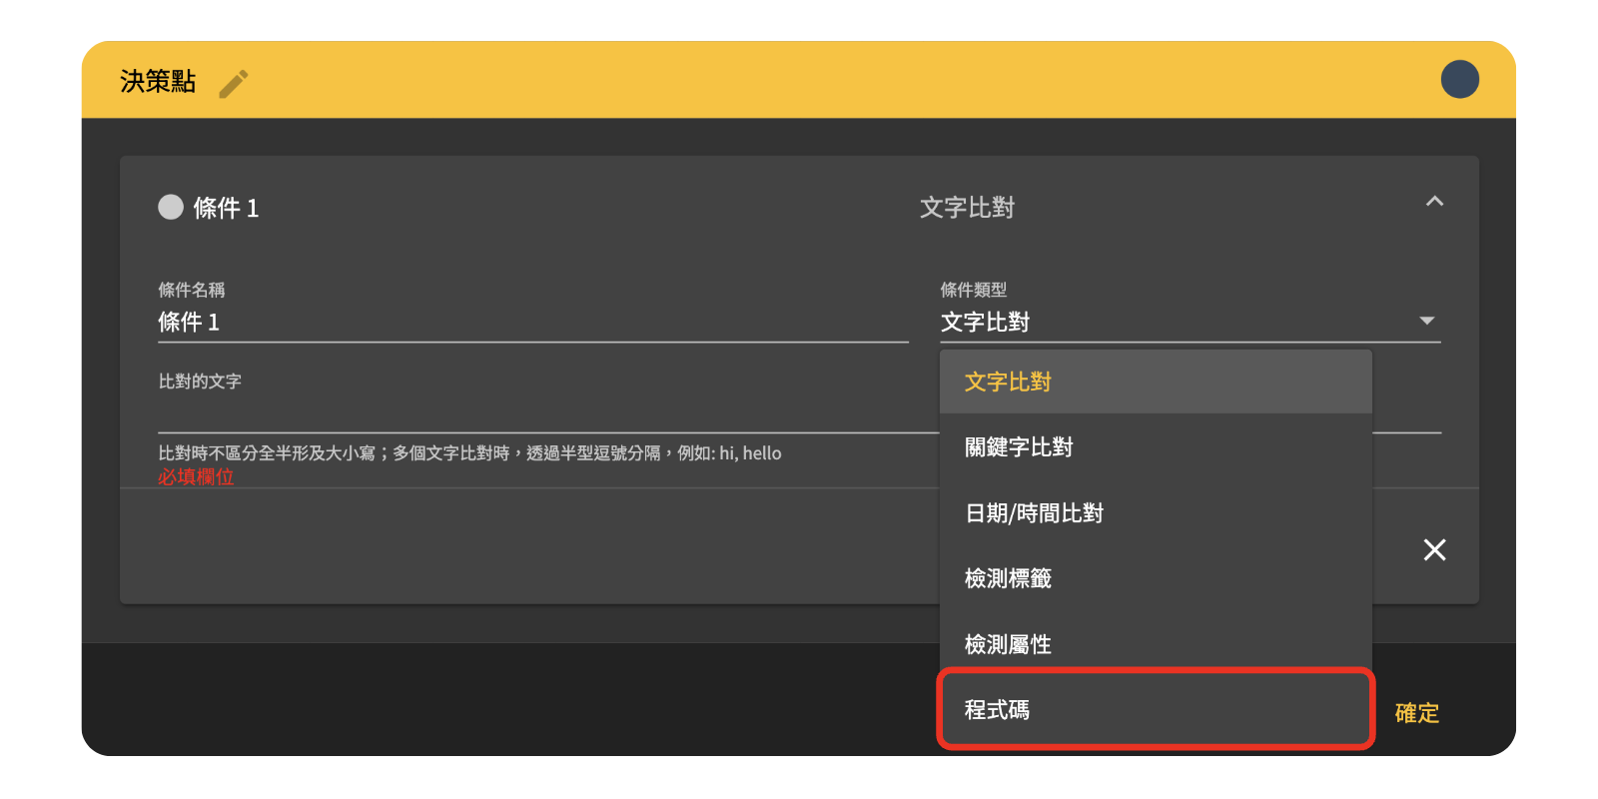Remove condition with the X icon
Screen dimensions: 1598x799
(1434, 549)
